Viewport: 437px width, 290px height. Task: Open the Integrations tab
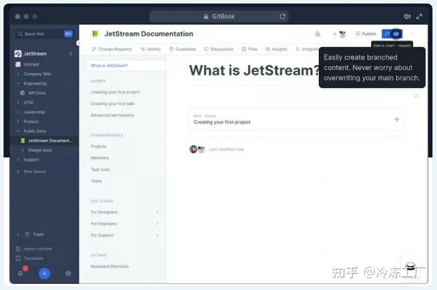tap(307, 49)
